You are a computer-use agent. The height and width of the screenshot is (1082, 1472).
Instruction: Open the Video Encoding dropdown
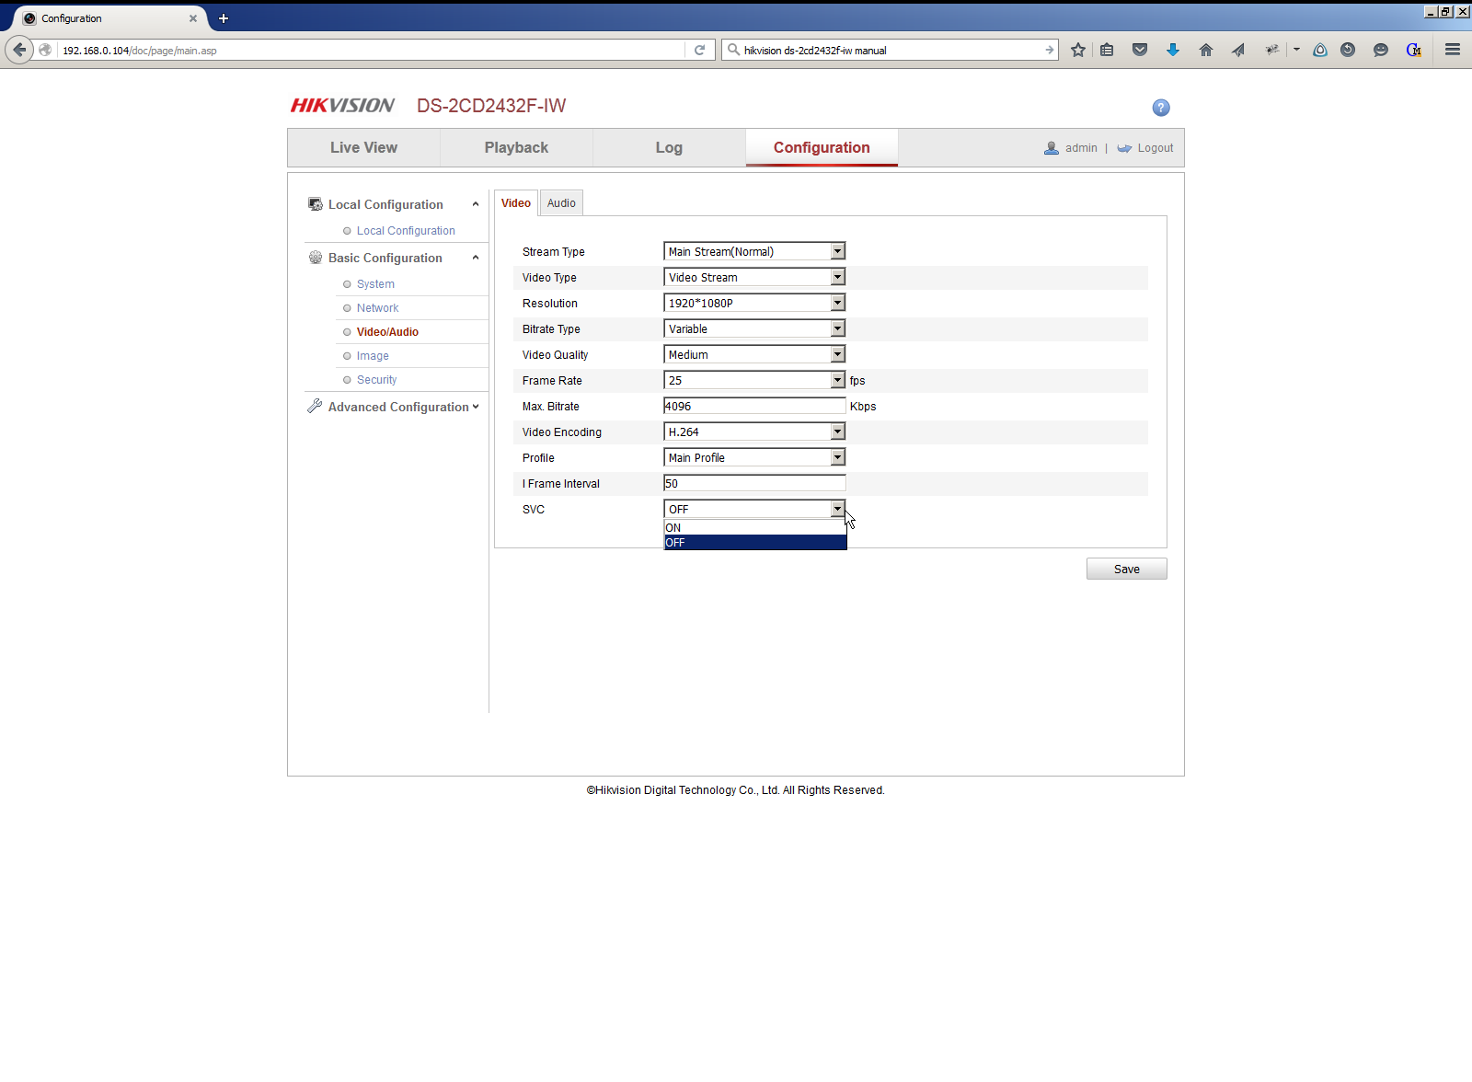754,432
